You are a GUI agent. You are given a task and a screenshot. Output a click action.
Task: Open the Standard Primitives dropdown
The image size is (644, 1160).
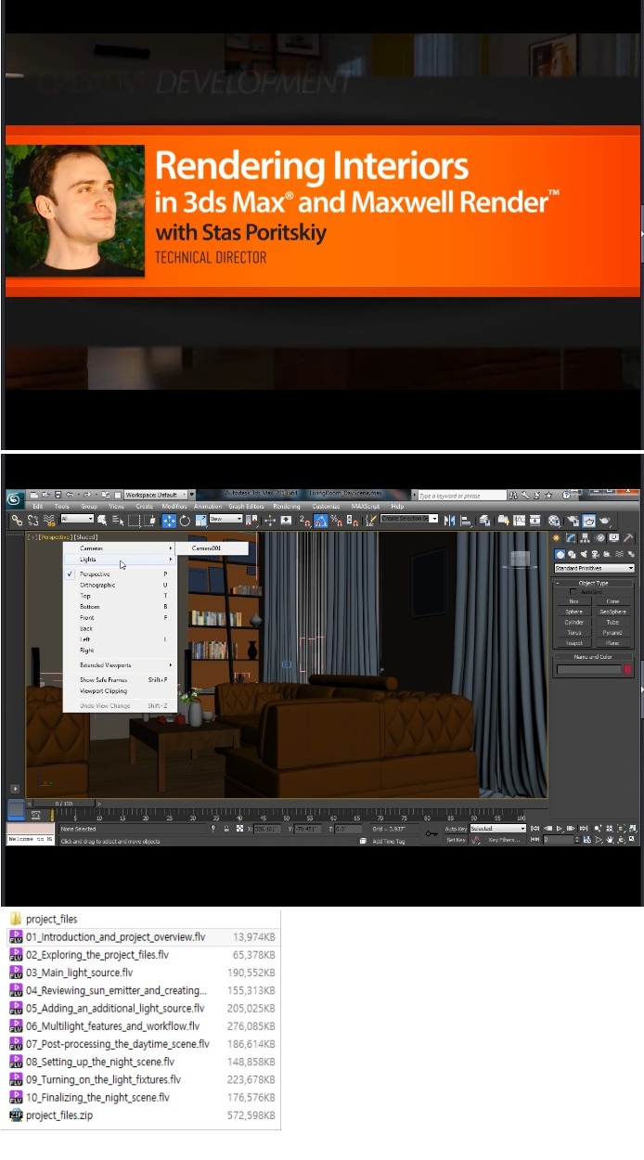click(594, 568)
